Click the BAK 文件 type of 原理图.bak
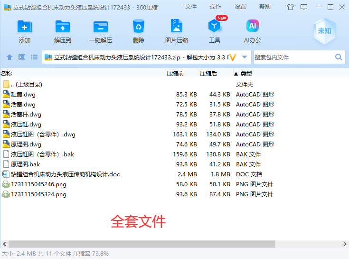Viewport: 349px width, 259px height. (248, 164)
